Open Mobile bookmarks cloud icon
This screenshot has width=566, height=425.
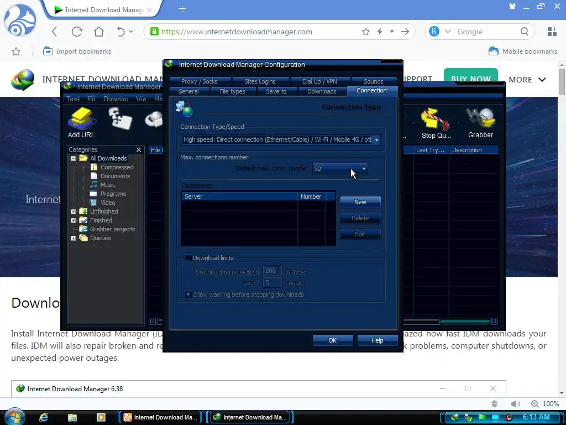click(493, 51)
